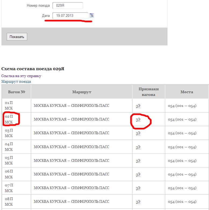Click the Показать button
This screenshot has width=209, height=210.
point(17,37)
